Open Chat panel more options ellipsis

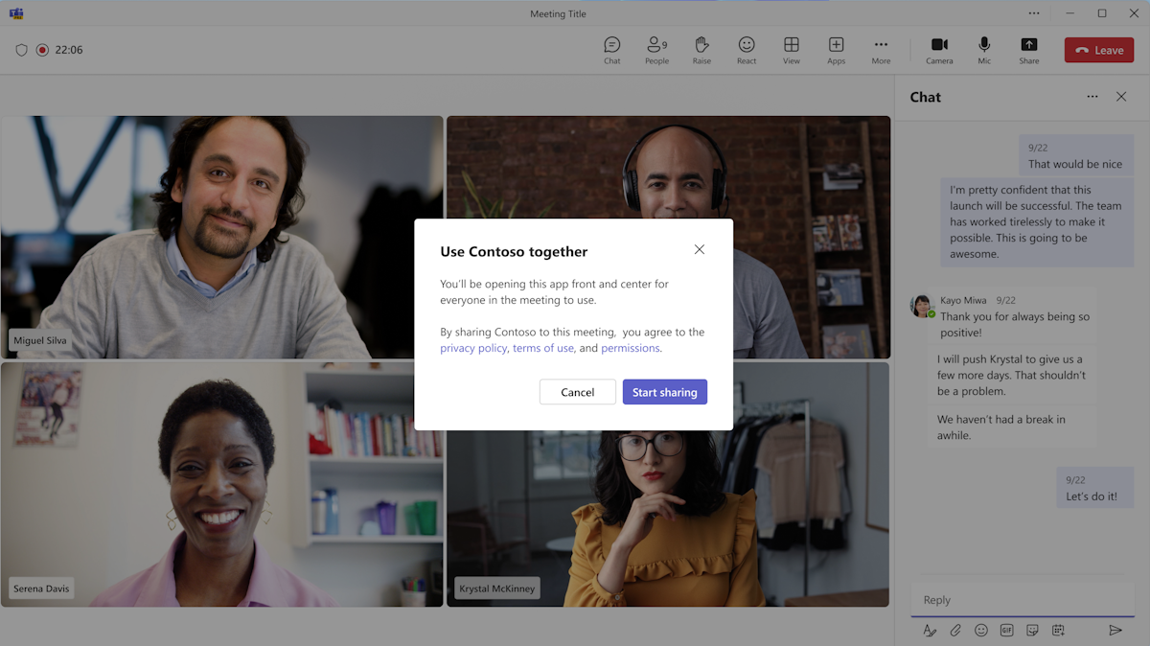pyautogui.click(x=1092, y=97)
